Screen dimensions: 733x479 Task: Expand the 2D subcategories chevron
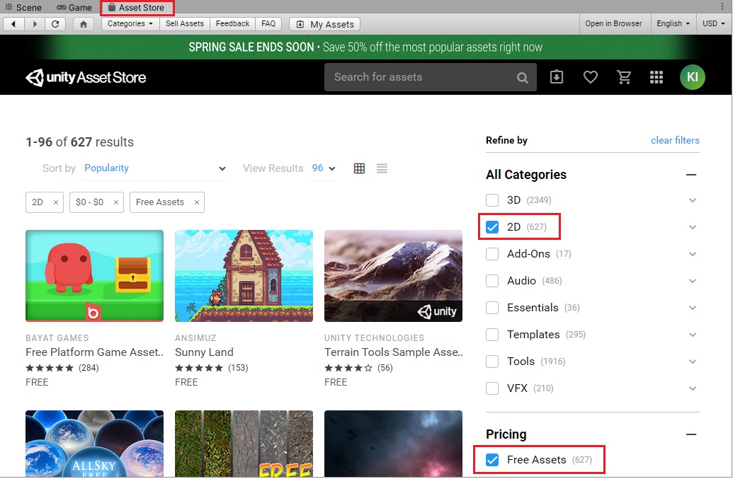[x=693, y=227]
